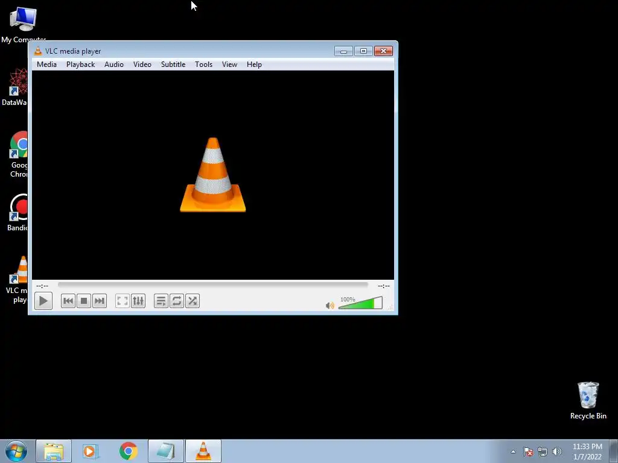Image resolution: width=618 pixels, height=463 pixels.
Task: Mute audio via speaker icon in VLC
Action: 330,306
